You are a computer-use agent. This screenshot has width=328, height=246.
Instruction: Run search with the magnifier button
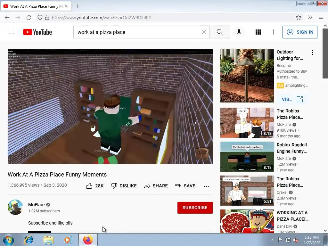pyautogui.click(x=220, y=32)
